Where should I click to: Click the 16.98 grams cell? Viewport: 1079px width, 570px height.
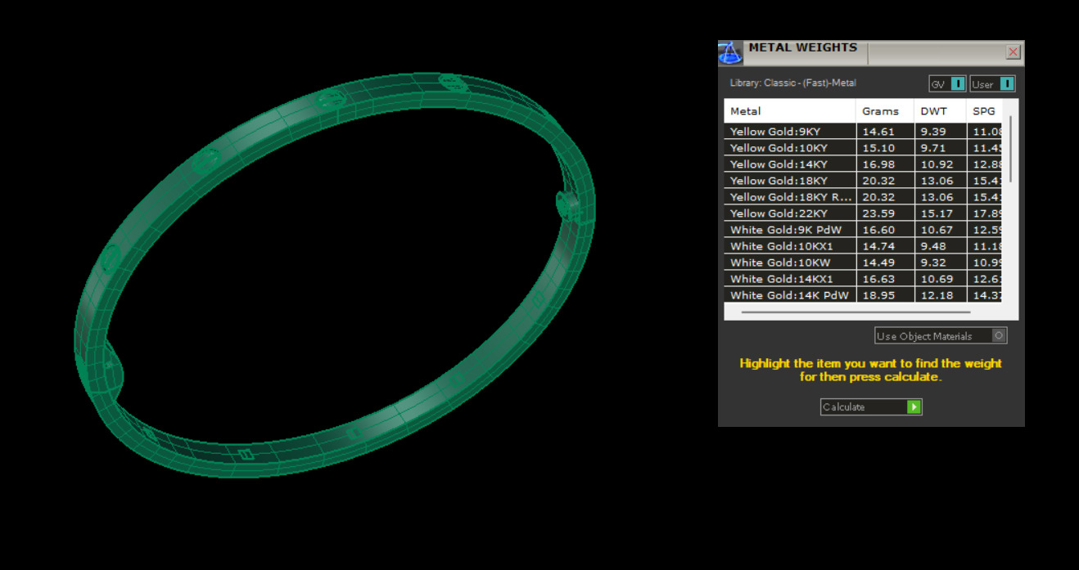(885, 164)
